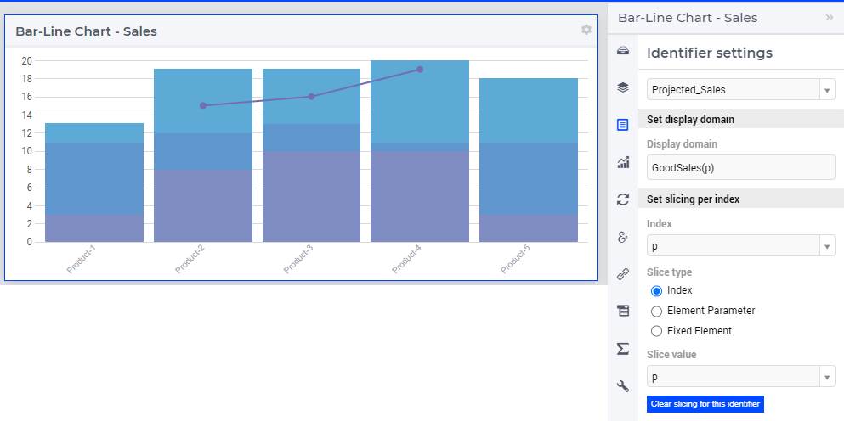This screenshot has height=421, width=844.
Task: Select Fixed Element slice type
Action: pos(656,331)
